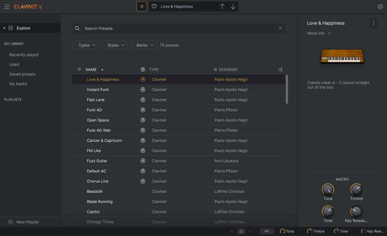This screenshot has height=236, width=387.
Task: Load next preset with down arrow
Action: 233,6
